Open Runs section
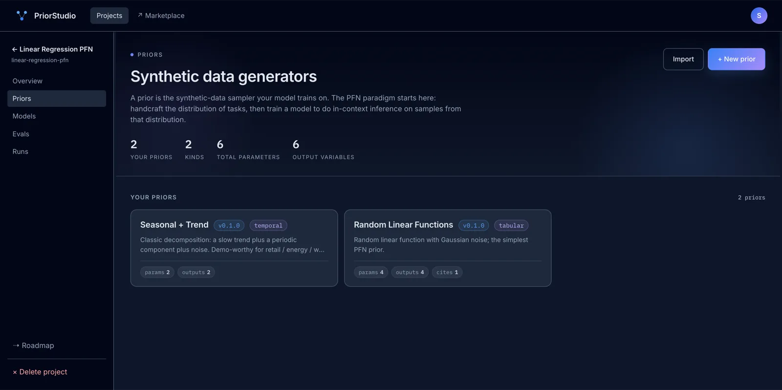The width and height of the screenshot is (782, 390). pos(57,152)
